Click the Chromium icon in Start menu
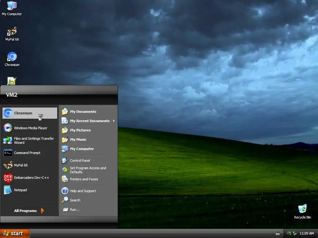Image resolution: width=318 pixels, height=238 pixels. pyautogui.click(x=8, y=113)
